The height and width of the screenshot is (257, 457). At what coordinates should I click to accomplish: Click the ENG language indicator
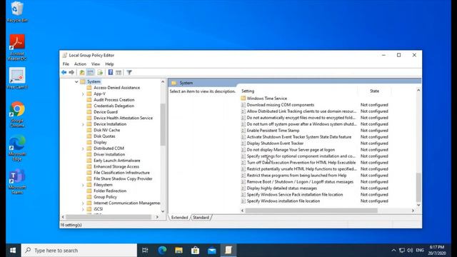[420, 251]
